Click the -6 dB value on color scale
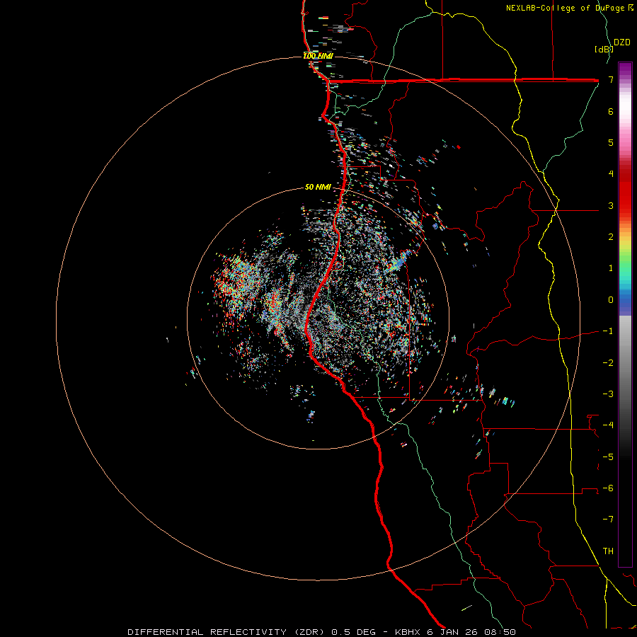This screenshot has width=637, height=637. coord(608,488)
